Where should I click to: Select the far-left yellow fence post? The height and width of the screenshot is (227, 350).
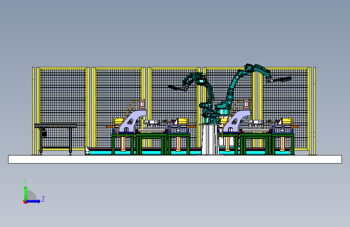(x=33, y=111)
